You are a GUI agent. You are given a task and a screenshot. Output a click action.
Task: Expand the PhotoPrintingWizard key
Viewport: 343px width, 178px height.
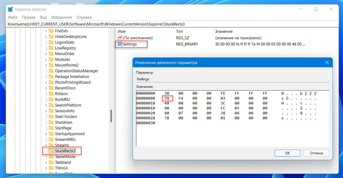pyautogui.click(x=46, y=82)
